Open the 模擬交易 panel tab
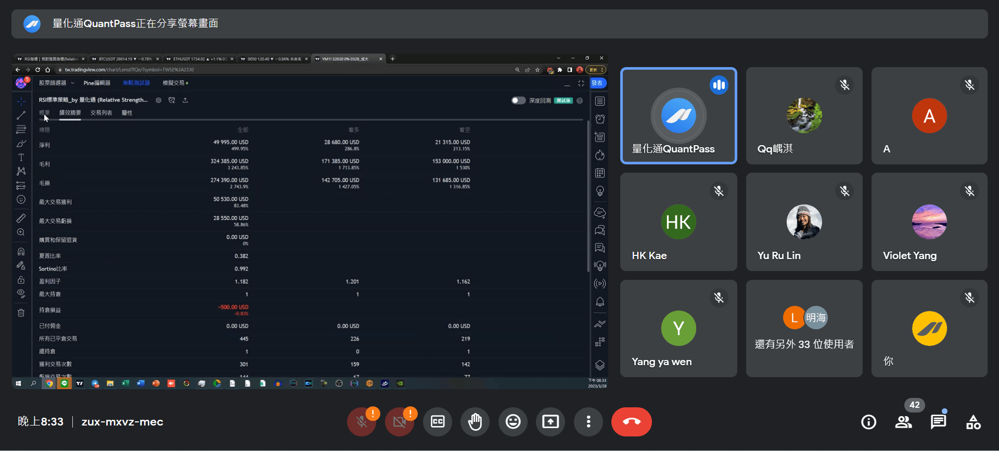This screenshot has width=999, height=451. 175,83
